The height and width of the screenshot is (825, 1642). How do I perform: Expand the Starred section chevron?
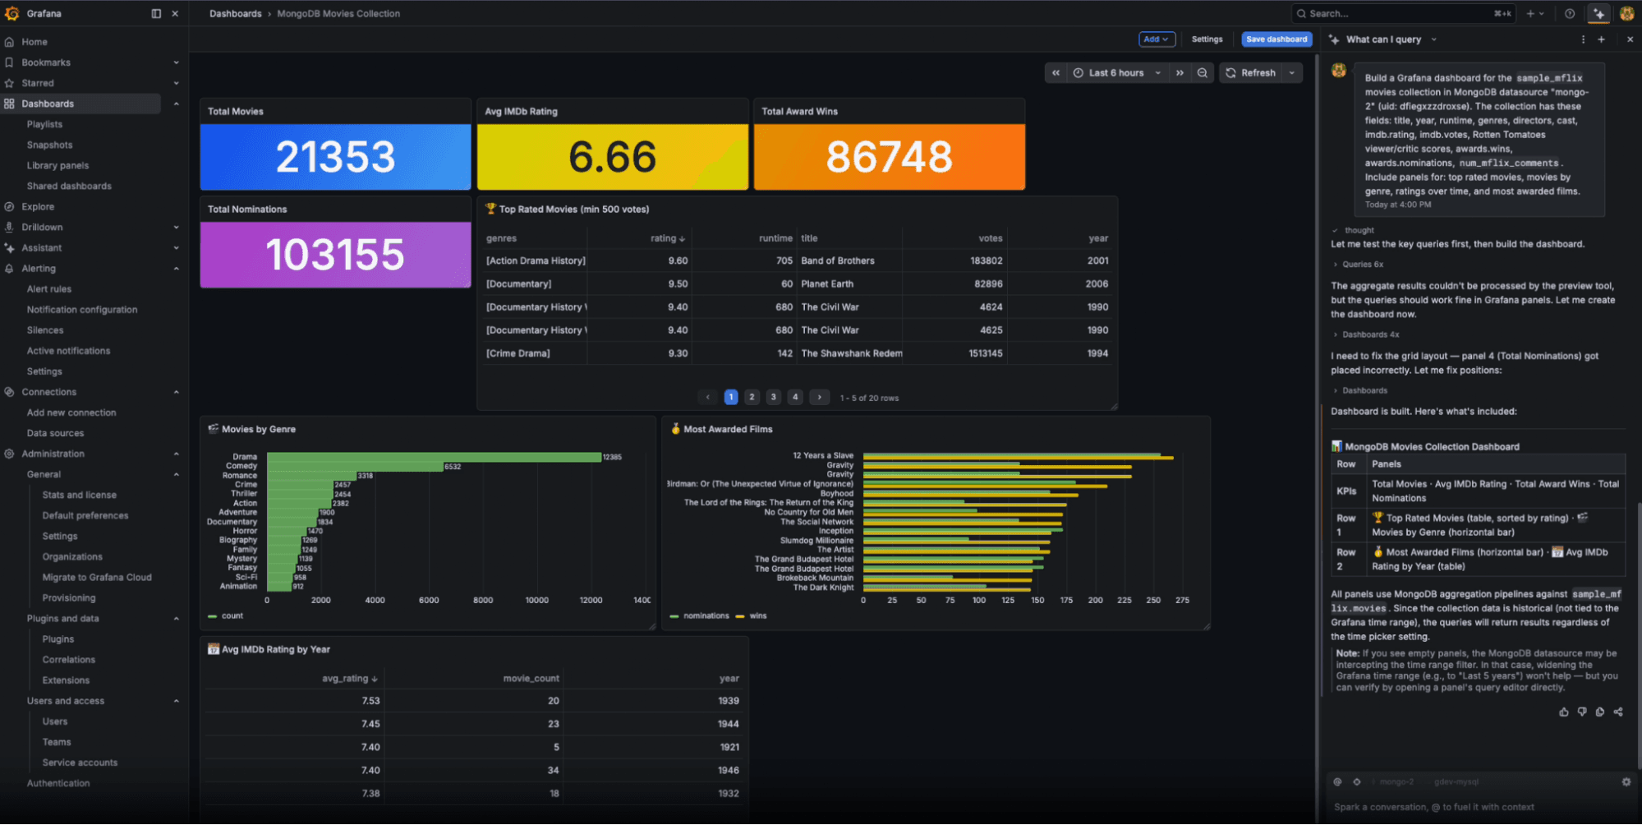(x=176, y=83)
